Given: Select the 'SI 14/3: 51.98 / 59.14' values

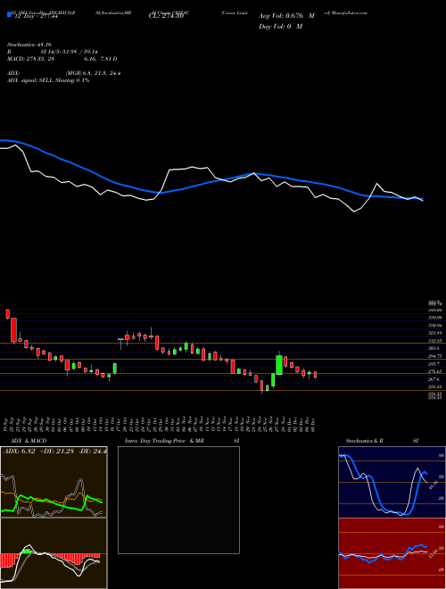Looking at the screenshot, I should [x=69, y=52].
